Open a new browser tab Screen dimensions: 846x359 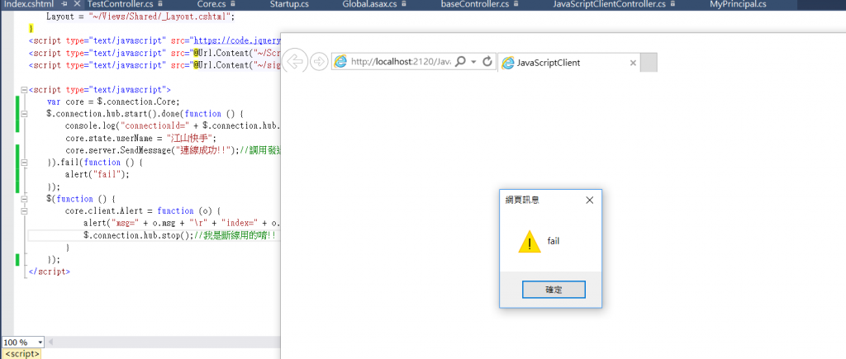[x=649, y=63]
